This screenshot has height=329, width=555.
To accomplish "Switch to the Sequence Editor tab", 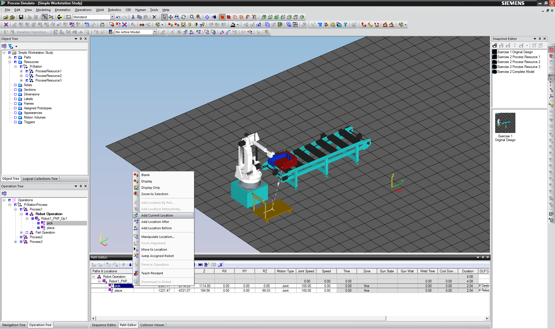I will (104, 325).
